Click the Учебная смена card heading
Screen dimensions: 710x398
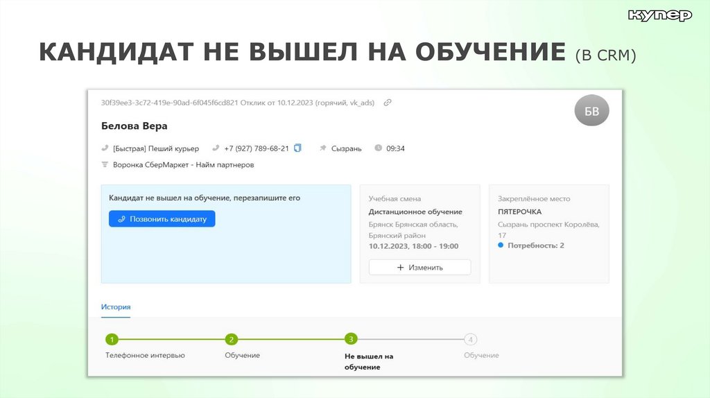(x=395, y=198)
